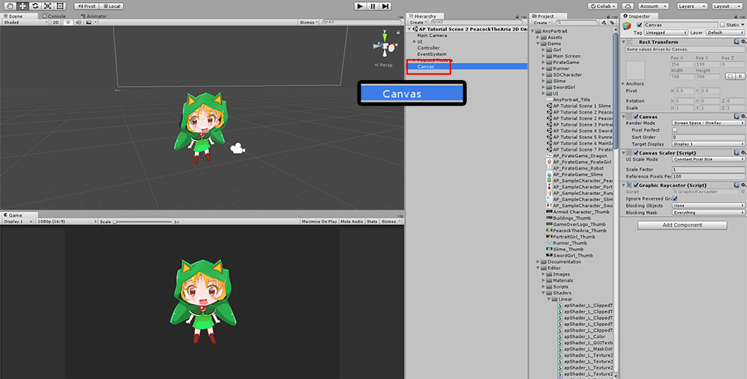
Task: Open the Cloud services button
Action: [x=628, y=6]
